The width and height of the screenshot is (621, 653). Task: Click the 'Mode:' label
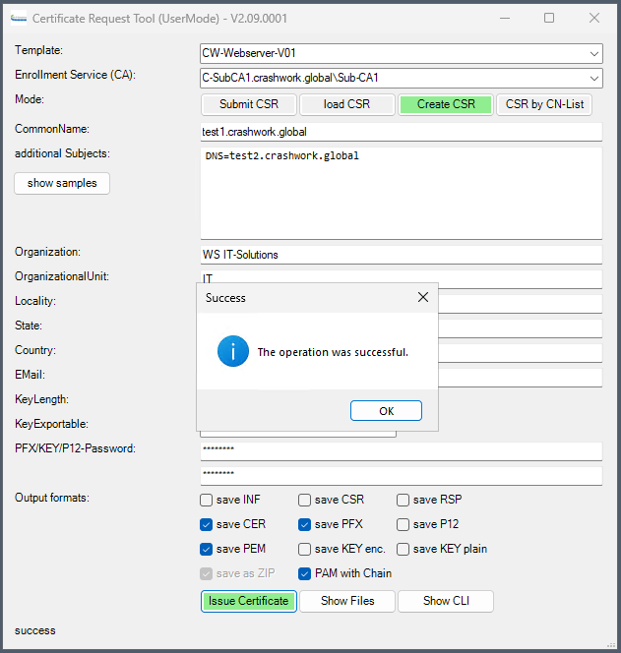pyautogui.click(x=30, y=99)
